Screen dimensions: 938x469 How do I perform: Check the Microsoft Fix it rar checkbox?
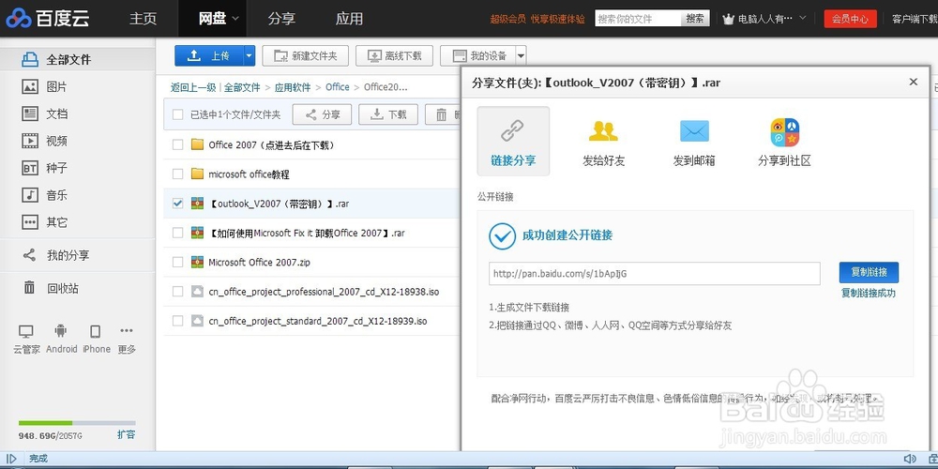pyautogui.click(x=177, y=233)
